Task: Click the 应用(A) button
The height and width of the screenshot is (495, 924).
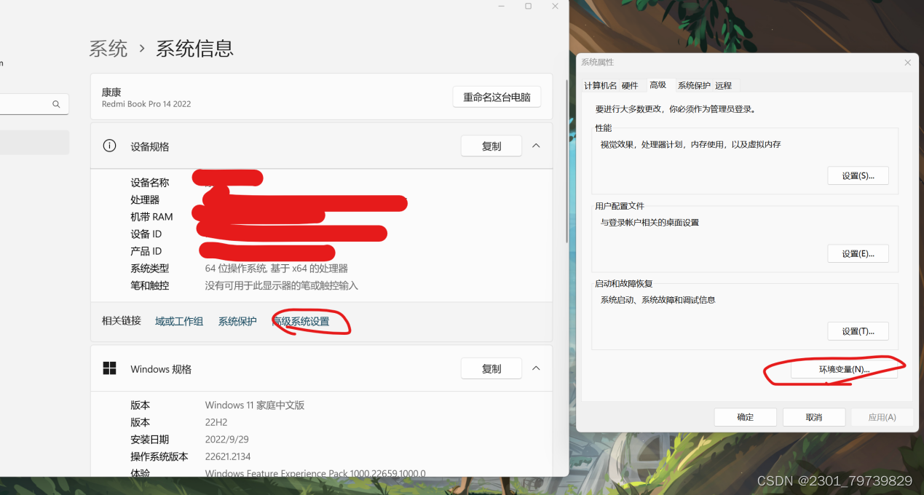Action: click(882, 417)
